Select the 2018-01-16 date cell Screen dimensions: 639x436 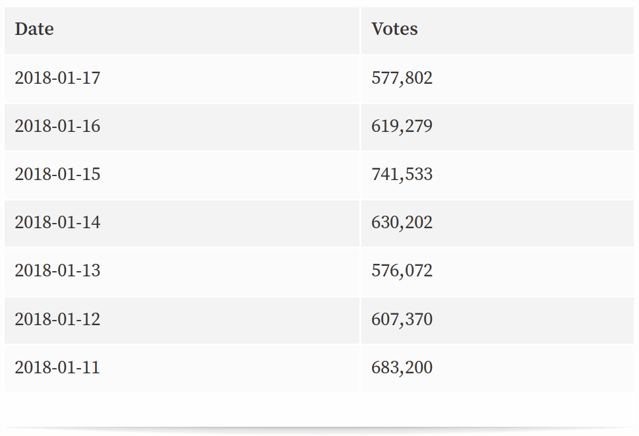point(182,127)
